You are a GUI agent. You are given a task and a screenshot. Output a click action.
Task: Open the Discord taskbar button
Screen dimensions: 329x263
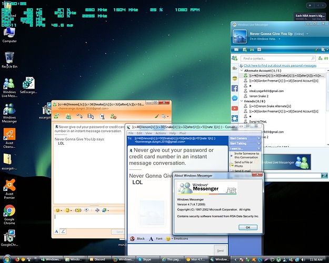point(99,259)
